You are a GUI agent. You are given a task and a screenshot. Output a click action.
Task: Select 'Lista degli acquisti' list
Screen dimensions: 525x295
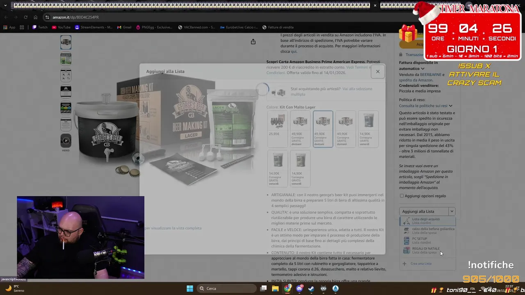427,221
